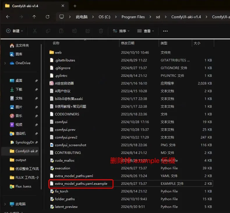The height and width of the screenshot is (213, 230).
Task: Select the latent_preview Python file
Action: coord(64,207)
